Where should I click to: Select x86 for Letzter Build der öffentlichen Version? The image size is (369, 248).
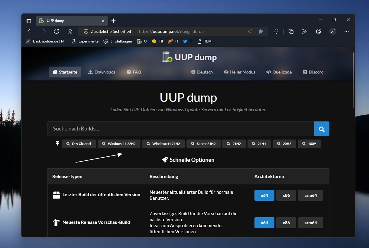pyautogui.click(x=286, y=195)
